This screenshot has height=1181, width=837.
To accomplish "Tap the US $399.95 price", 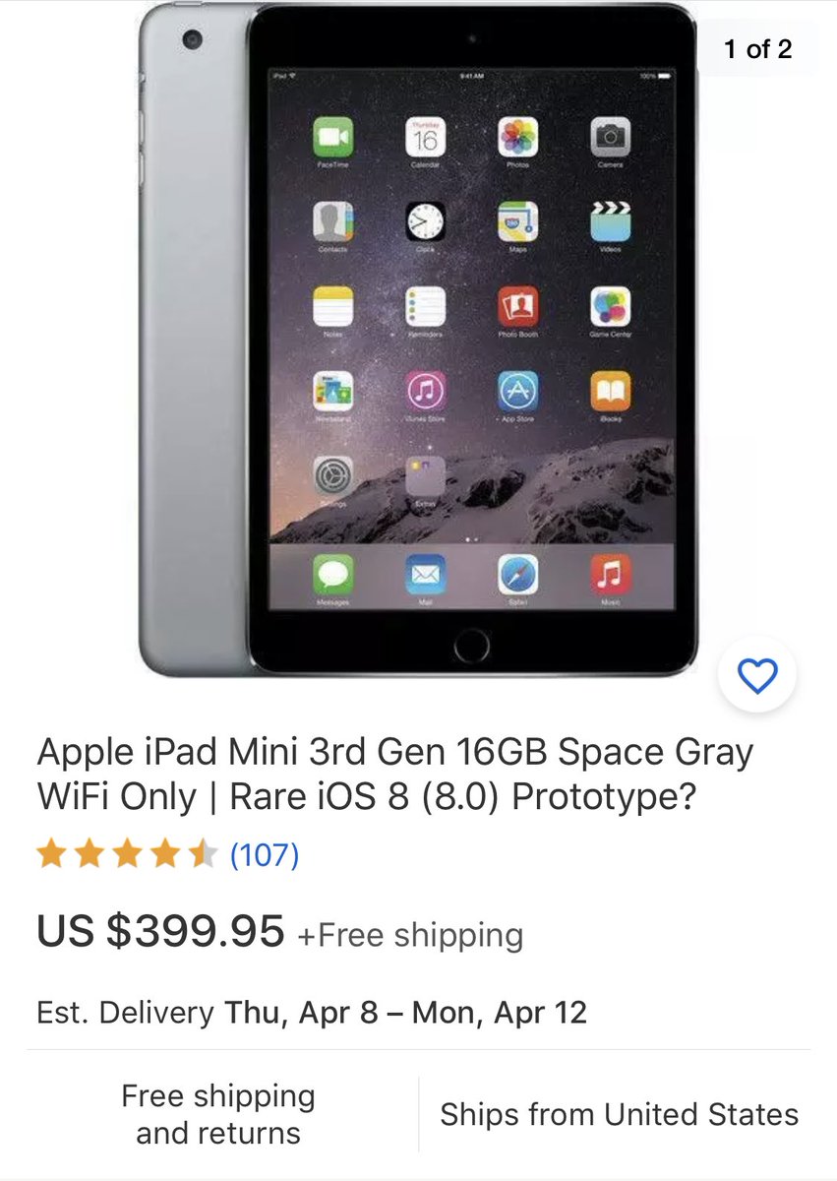I will tap(160, 931).
